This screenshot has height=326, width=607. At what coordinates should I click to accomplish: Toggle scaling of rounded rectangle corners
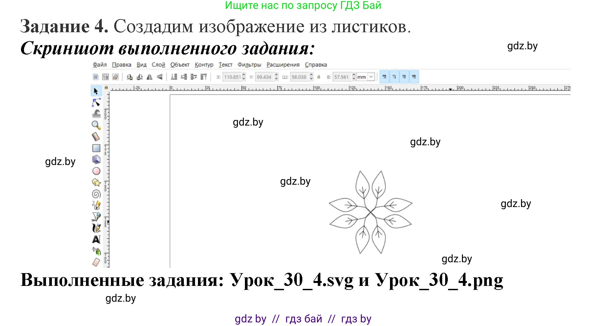click(x=394, y=77)
